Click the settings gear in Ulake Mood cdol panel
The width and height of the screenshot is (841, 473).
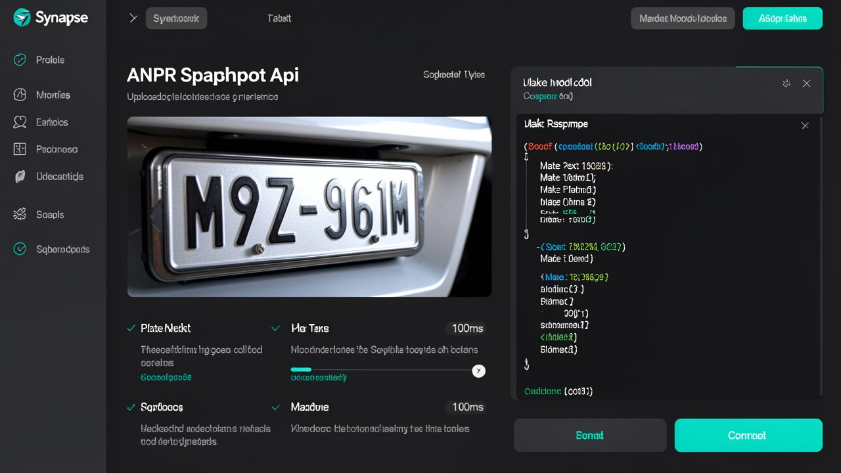[x=786, y=83]
